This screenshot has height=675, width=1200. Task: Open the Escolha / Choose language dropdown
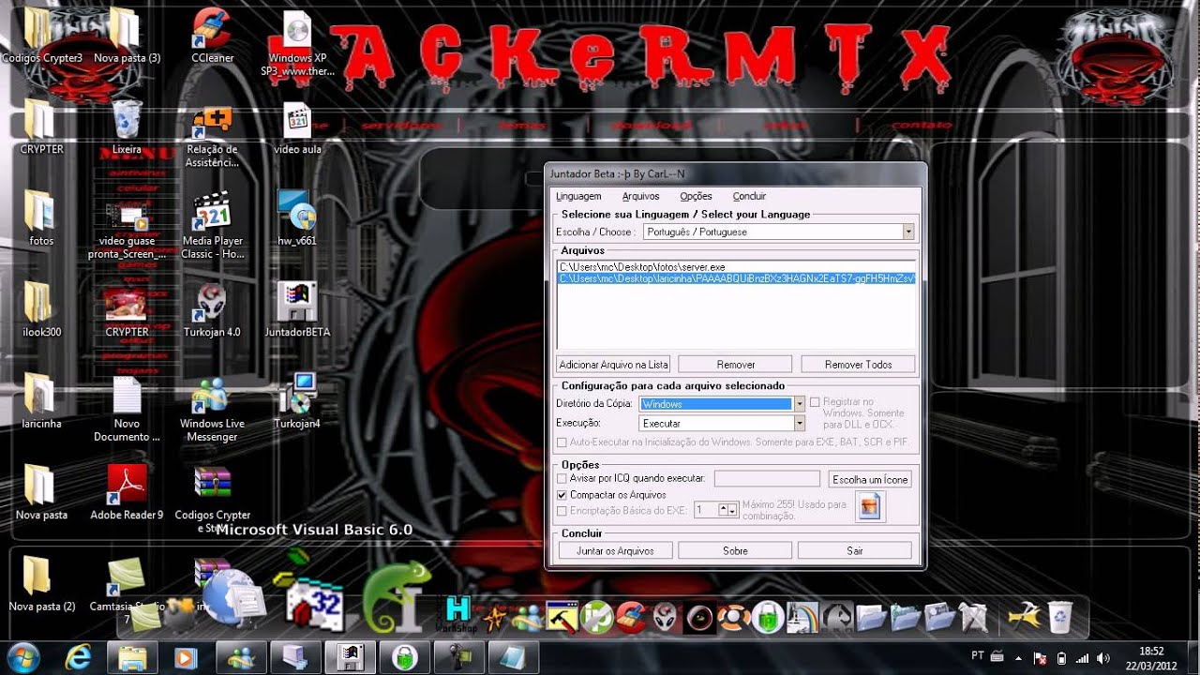point(907,232)
